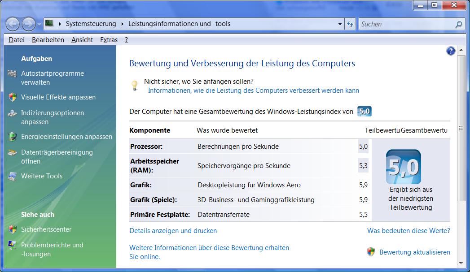This screenshot has width=470, height=272.
Task: Open Details anzeigen und drucken
Action: coord(173,231)
